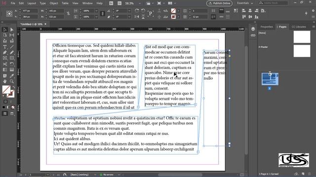316x177 pixels.
Task: Click the Rotate 90° Clockwise icon
Action: tap(137, 11)
